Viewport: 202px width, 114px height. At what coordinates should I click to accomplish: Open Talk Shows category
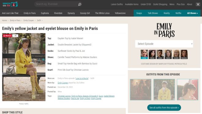coord(153,13)
